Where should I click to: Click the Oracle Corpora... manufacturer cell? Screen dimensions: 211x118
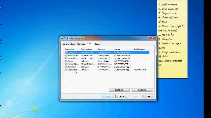(88, 58)
